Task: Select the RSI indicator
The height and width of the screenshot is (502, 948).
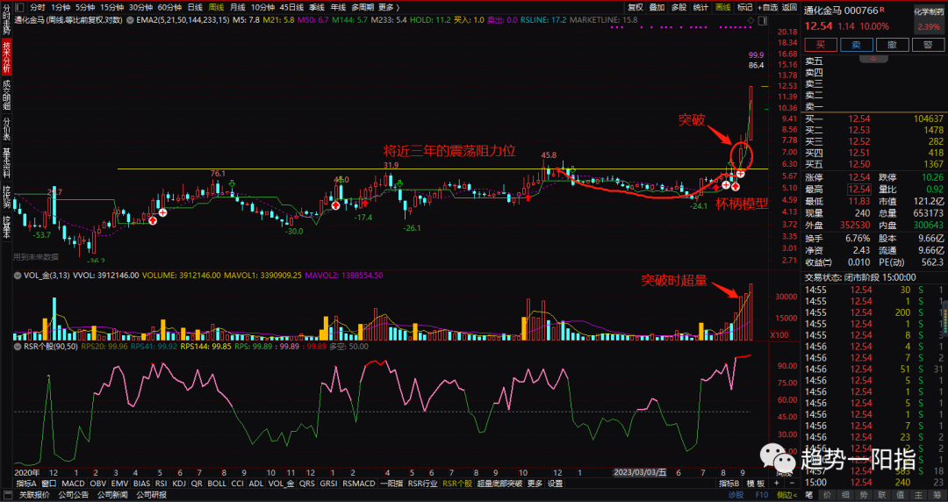Action: [161, 484]
